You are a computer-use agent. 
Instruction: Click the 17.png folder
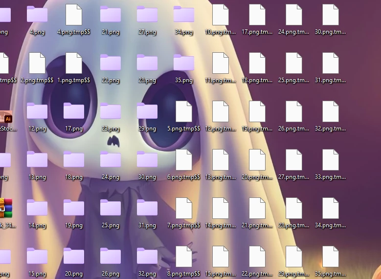(x=74, y=111)
